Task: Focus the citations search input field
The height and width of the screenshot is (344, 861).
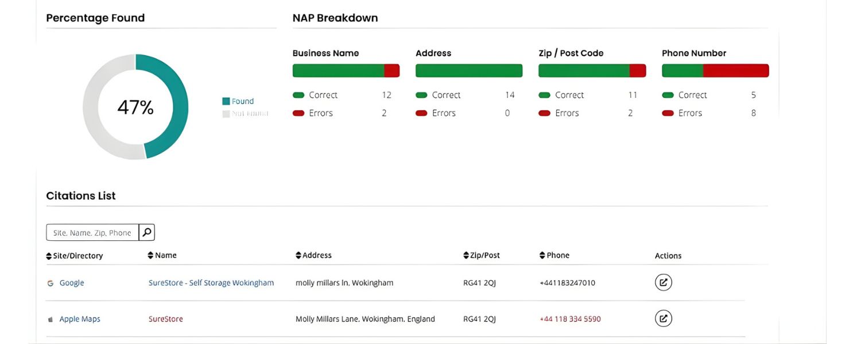Action: (x=92, y=232)
